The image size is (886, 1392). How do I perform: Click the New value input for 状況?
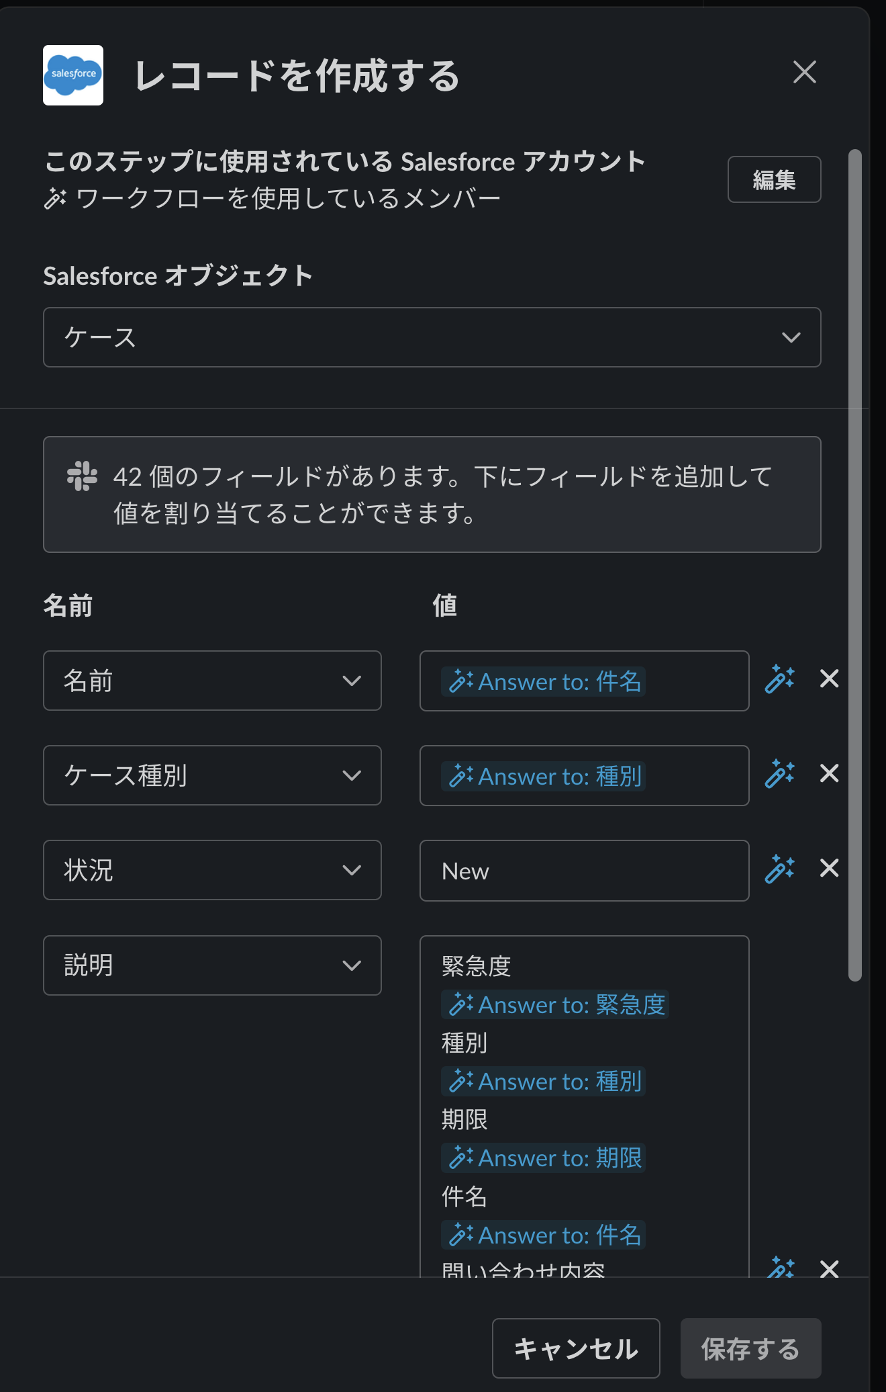tap(583, 871)
